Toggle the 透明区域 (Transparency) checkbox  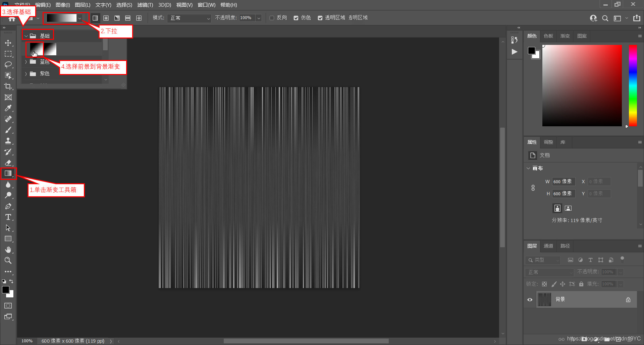coord(320,18)
